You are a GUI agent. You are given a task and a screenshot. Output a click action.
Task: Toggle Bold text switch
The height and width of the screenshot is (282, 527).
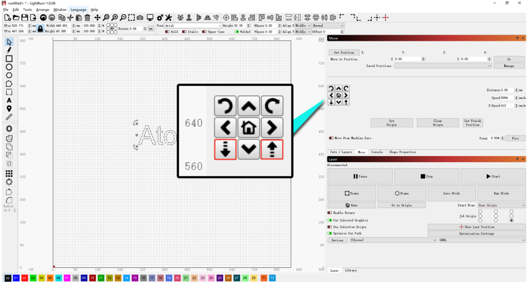(167, 32)
